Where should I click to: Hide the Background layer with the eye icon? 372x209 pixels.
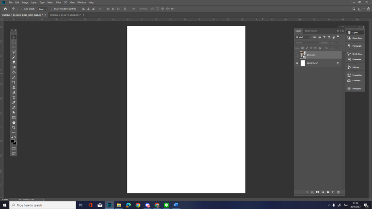point(297,63)
